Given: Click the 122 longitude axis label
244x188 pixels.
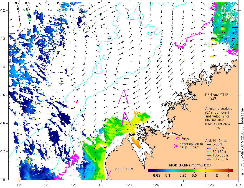Looking at the screenshot, I should [x=101, y=185].
